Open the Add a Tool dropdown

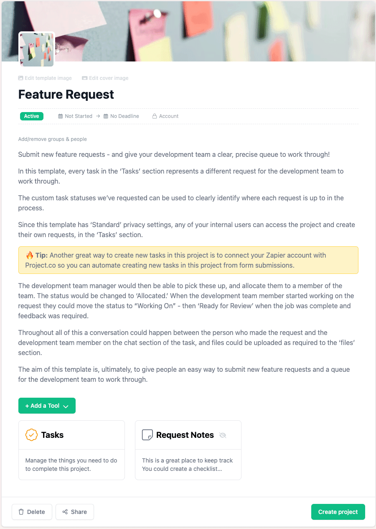[x=47, y=406]
